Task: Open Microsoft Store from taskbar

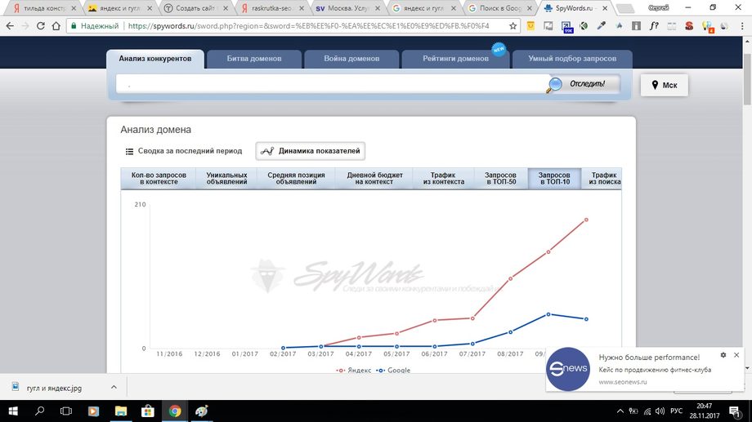Action: click(148, 411)
